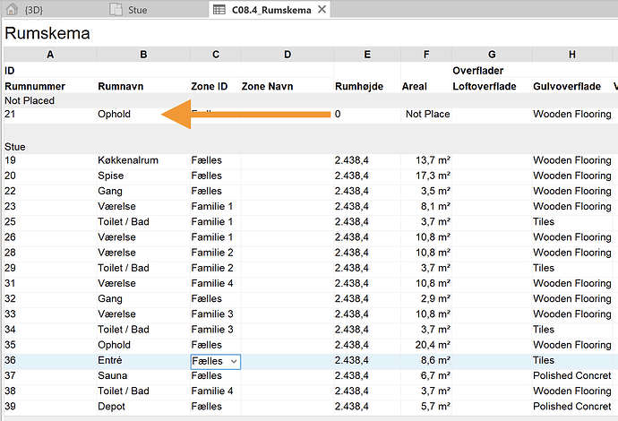
Task: Click the Familie 4 zone in row 38
Action: coord(212,391)
